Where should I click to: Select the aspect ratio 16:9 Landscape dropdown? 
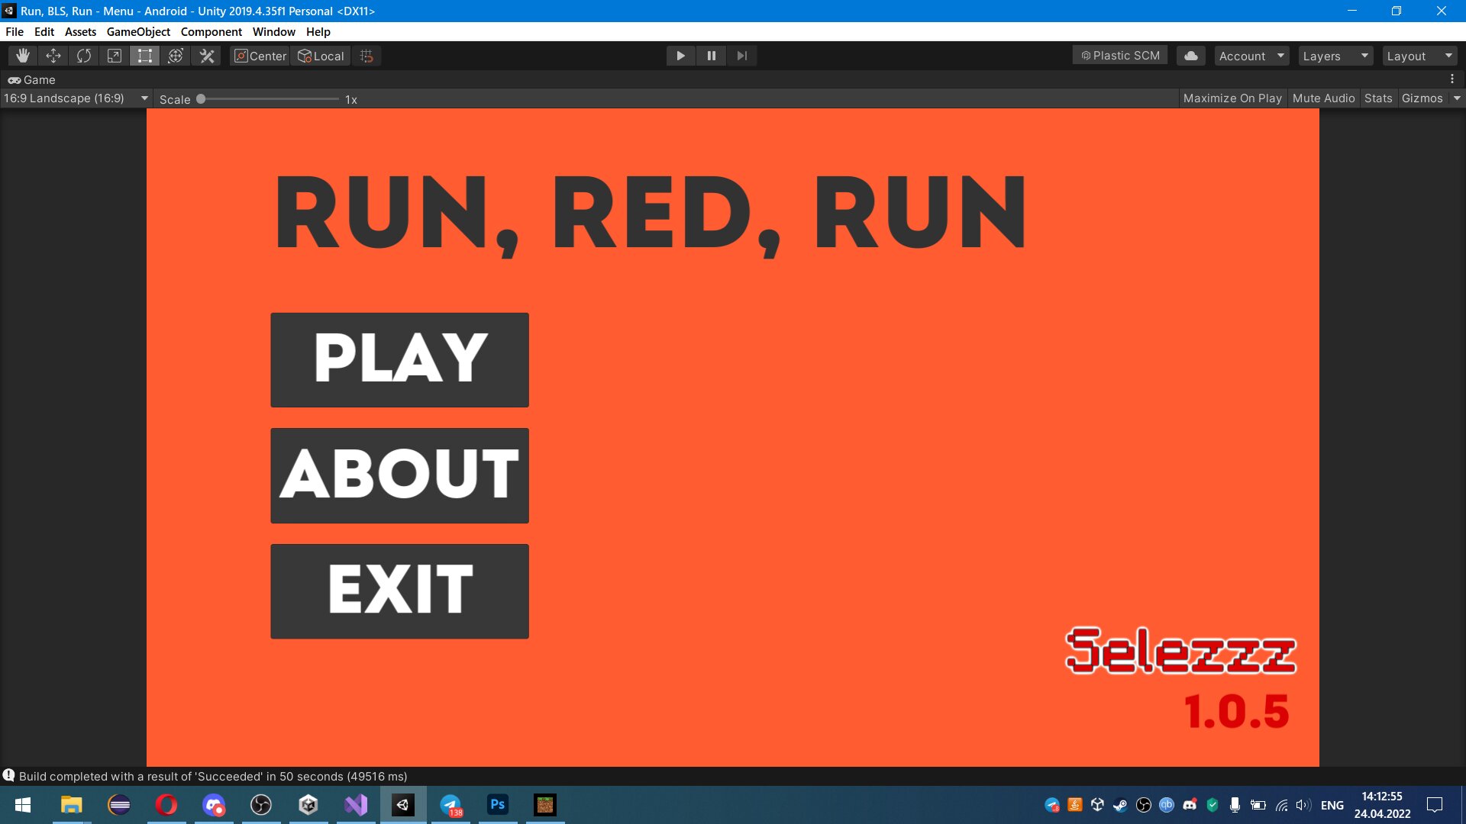point(76,98)
